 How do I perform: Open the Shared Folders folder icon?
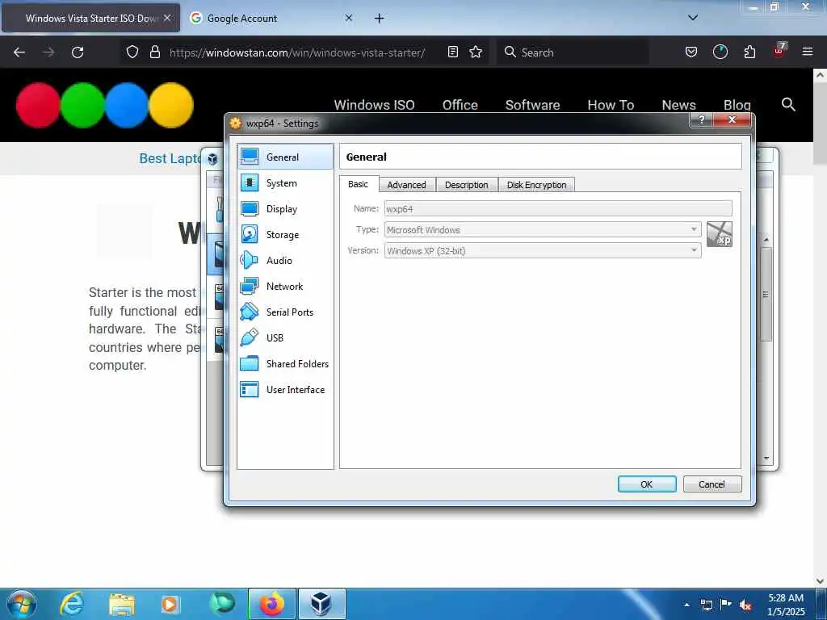tap(250, 363)
